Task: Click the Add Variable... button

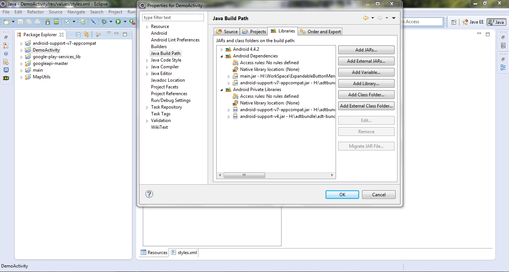Action: pyautogui.click(x=366, y=72)
